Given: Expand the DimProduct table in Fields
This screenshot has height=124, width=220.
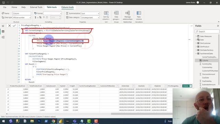Looking at the screenshot, I should 196,47.
